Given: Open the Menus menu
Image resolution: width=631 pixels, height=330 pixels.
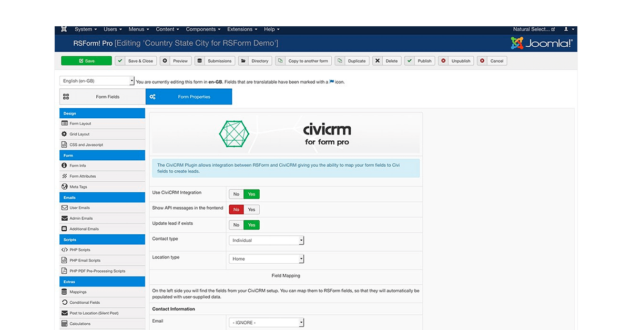Looking at the screenshot, I should pyautogui.click(x=139, y=29).
